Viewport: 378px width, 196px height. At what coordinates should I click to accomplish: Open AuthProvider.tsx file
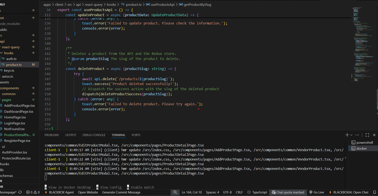tap(14, 152)
